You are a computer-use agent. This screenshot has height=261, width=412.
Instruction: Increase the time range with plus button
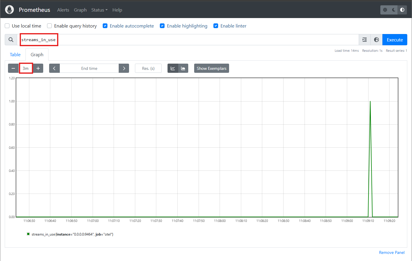click(x=38, y=68)
